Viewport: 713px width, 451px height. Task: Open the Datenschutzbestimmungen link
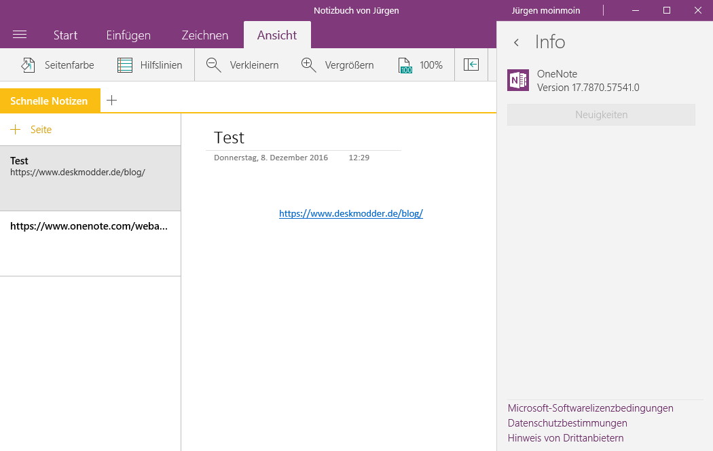tap(567, 423)
